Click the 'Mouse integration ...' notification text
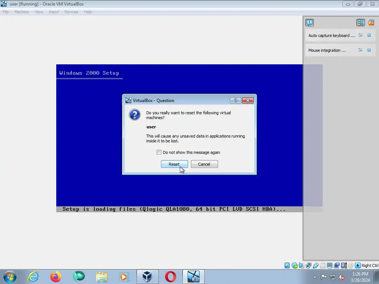Screen dimensions: 379x284 (x=327, y=50)
